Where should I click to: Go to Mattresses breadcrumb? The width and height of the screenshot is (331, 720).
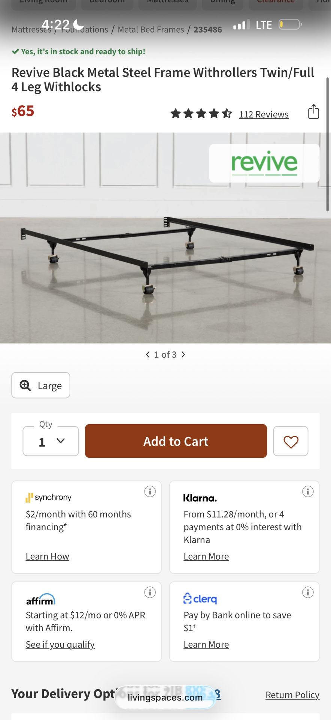(x=26, y=30)
